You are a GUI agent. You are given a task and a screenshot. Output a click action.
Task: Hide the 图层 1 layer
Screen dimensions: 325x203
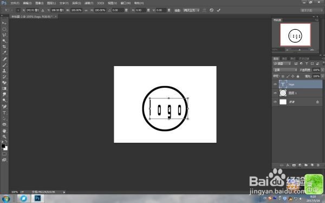(x=275, y=93)
